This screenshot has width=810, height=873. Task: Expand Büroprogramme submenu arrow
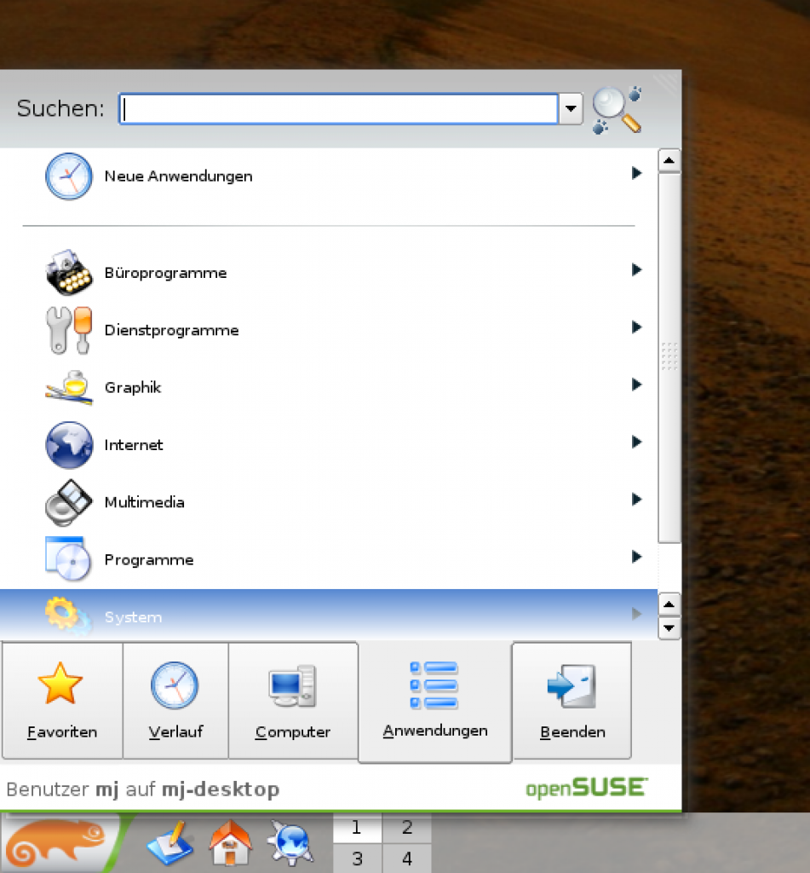point(637,270)
